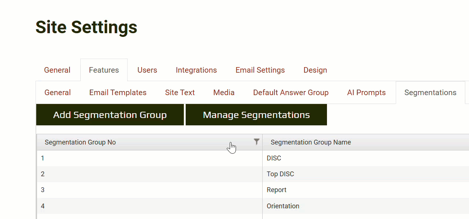Viewport: 469px width, 219px height.
Task: Switch to Email Templates sub-tab
Action: point(118,93)
